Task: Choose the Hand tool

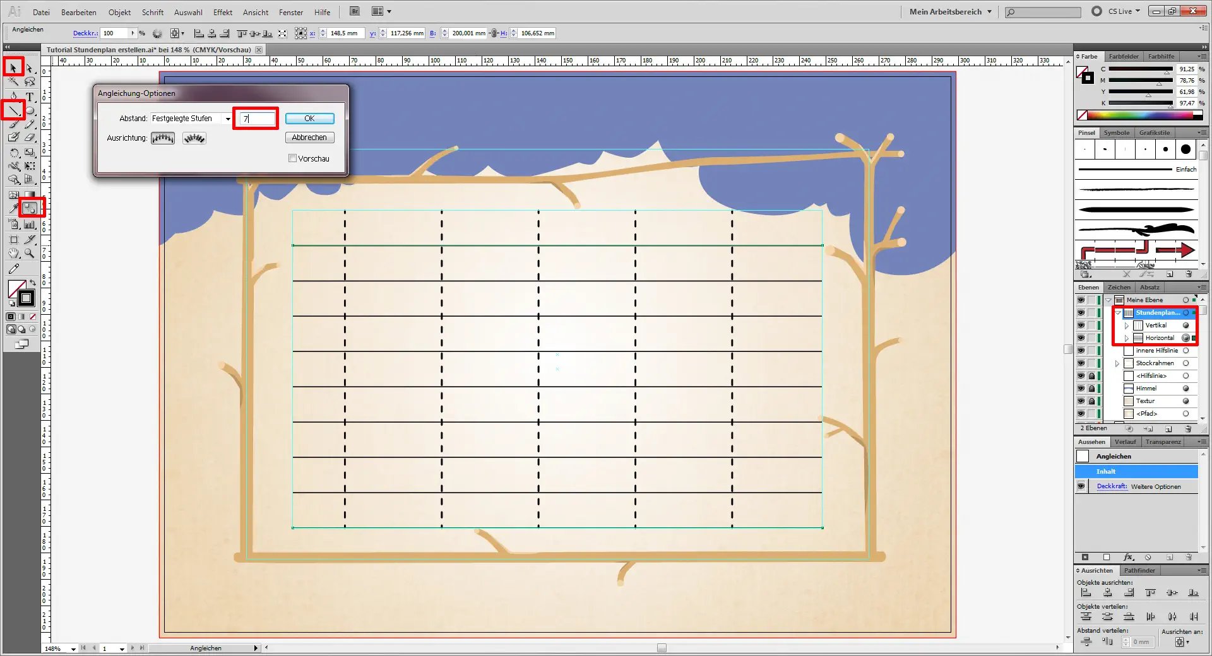Action: coord(13,254)
